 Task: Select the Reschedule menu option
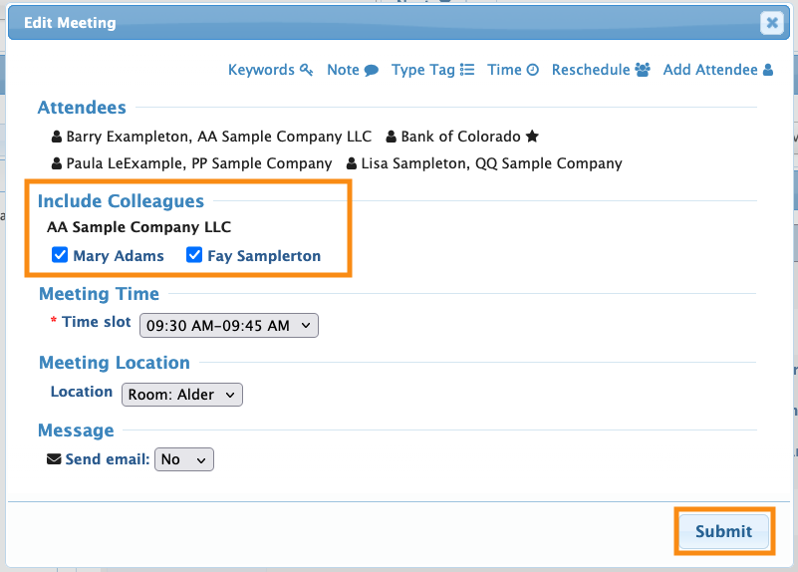coord(591,70)
